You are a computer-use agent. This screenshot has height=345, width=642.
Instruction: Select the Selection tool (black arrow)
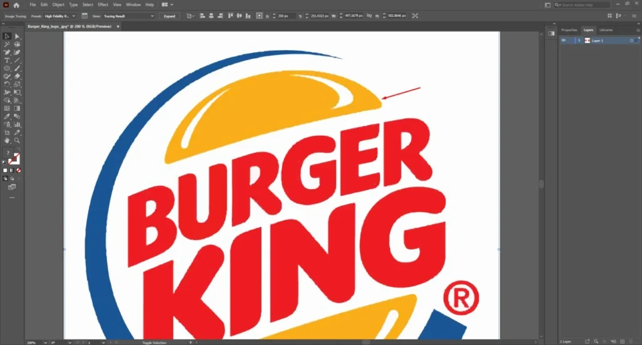point(7,36)
